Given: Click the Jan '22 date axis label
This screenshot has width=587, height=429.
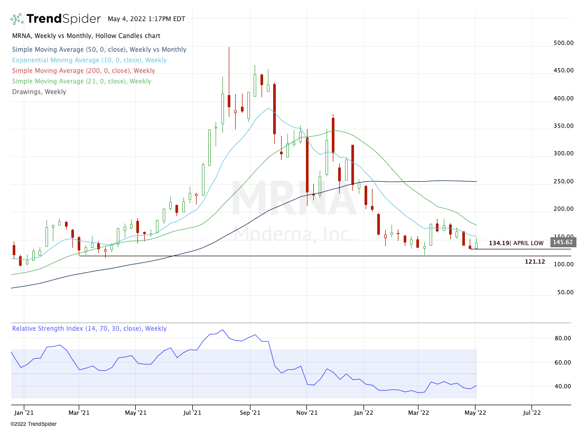Looking at the screenshot, I should coord(364,413).
